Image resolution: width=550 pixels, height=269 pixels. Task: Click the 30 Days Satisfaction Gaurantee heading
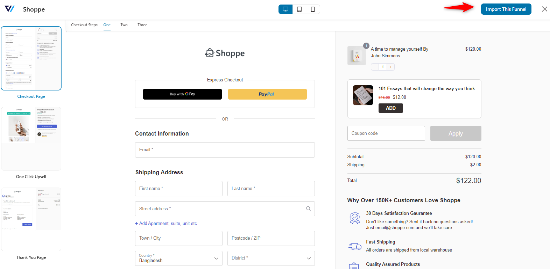[399, 213]
